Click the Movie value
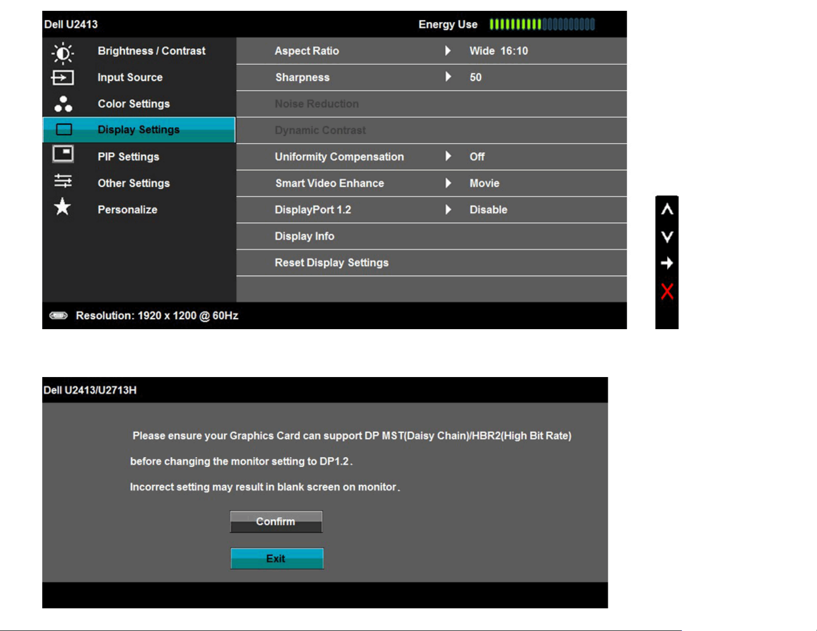 coord(484,183)
